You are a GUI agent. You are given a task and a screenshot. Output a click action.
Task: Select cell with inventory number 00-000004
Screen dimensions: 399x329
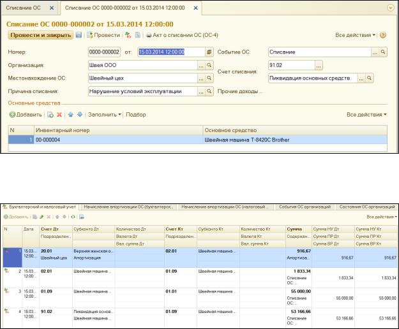coord(118,140)
